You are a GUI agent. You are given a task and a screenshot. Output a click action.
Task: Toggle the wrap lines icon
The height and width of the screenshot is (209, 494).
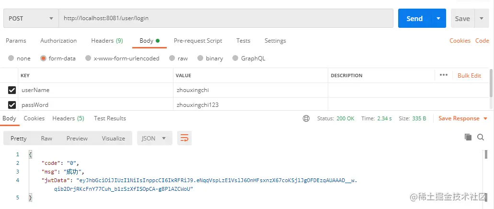tap(184, 138)
